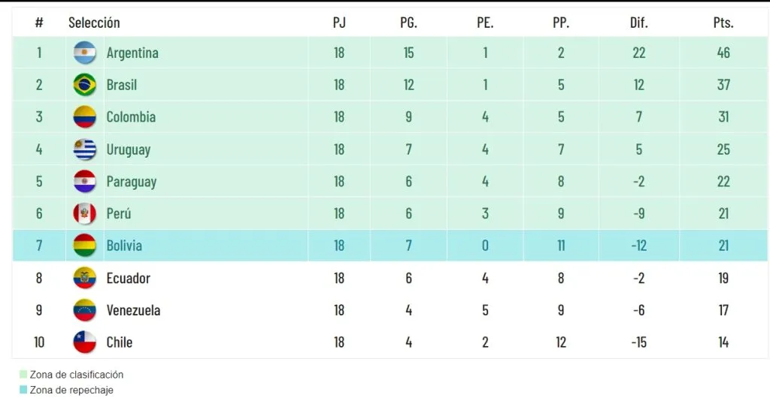The image size is (770, 404).
Task: Click Chile's goal difference -15
Action: 638,342
